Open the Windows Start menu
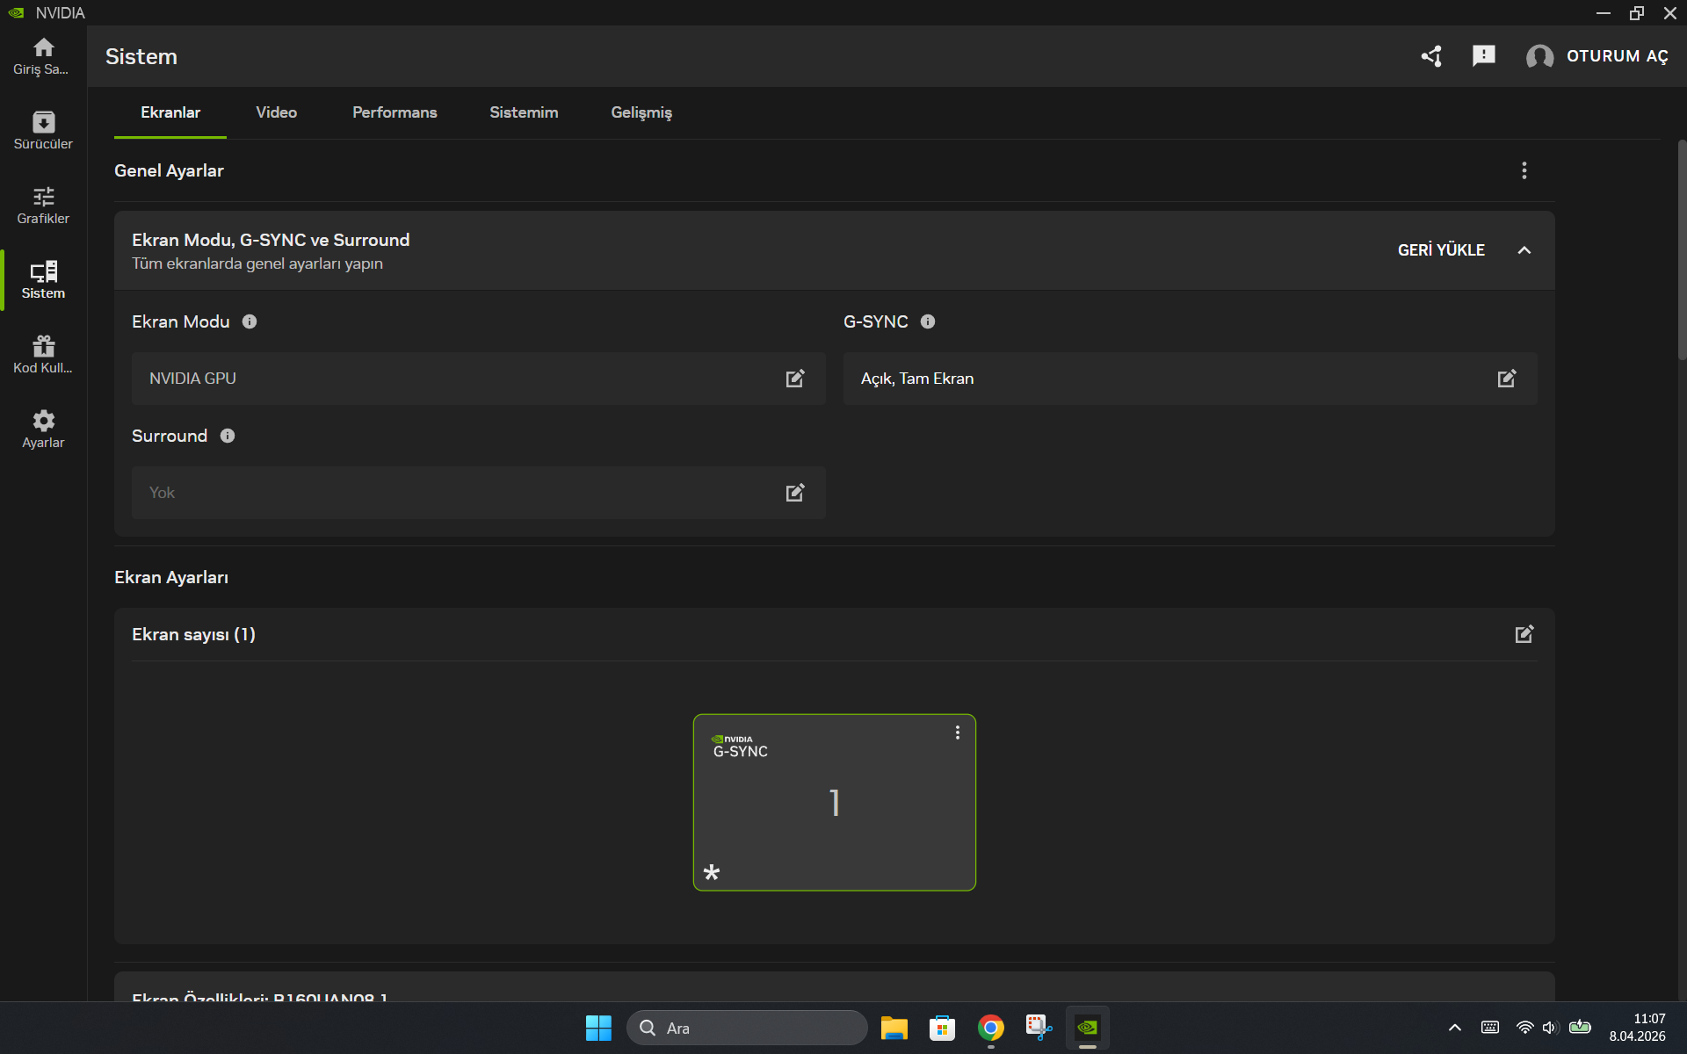This screenshot has width=1687, height=1054. tap(598, 1028)
